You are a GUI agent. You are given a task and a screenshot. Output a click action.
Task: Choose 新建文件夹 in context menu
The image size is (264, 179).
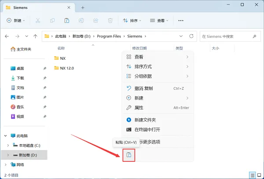pyautogui.click(x=158, y=120)
